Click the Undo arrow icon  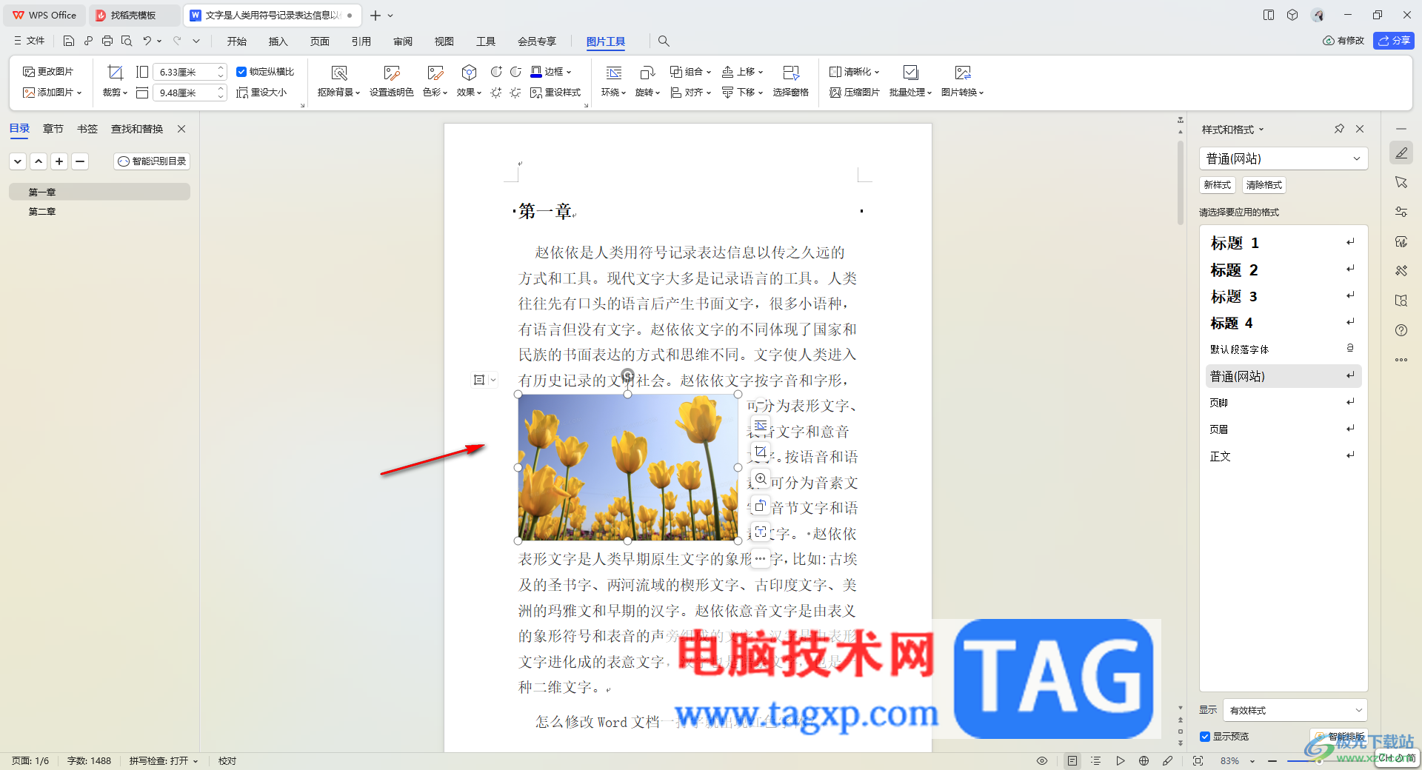click(147, 41)
